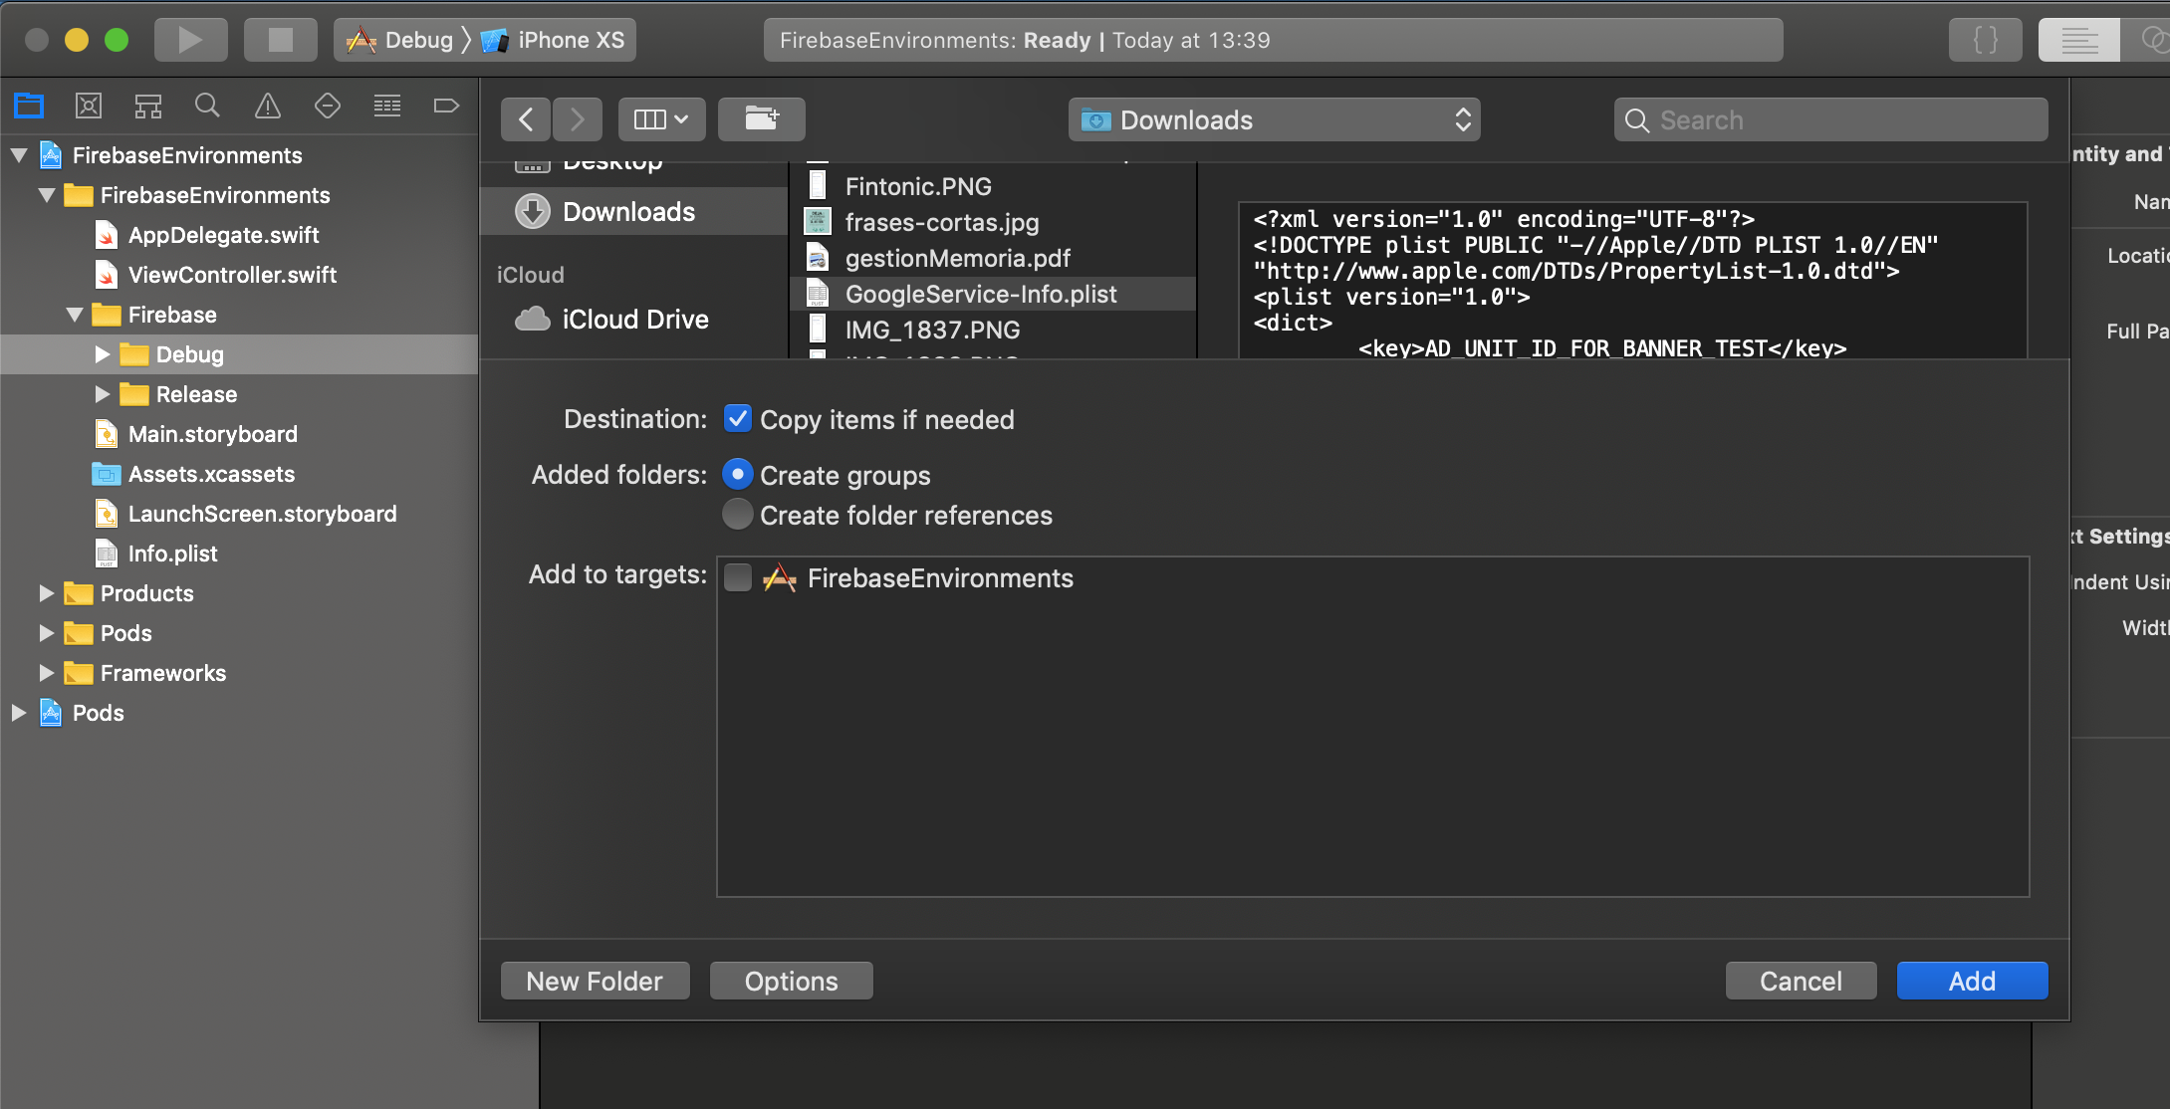The height and width of the screenshot is (1109, 2170).
Task: Click the Add button
Action: pyautogui.click(x=1971, y=981)
